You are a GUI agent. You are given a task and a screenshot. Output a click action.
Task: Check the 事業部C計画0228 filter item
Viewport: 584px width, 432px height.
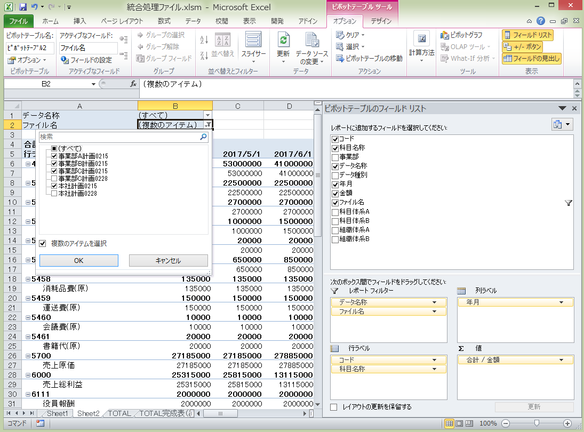click(54, 179)
